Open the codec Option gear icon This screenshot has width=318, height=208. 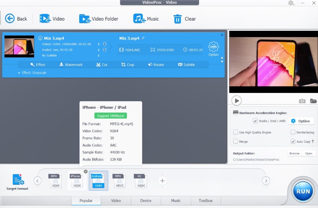point(213,47)
